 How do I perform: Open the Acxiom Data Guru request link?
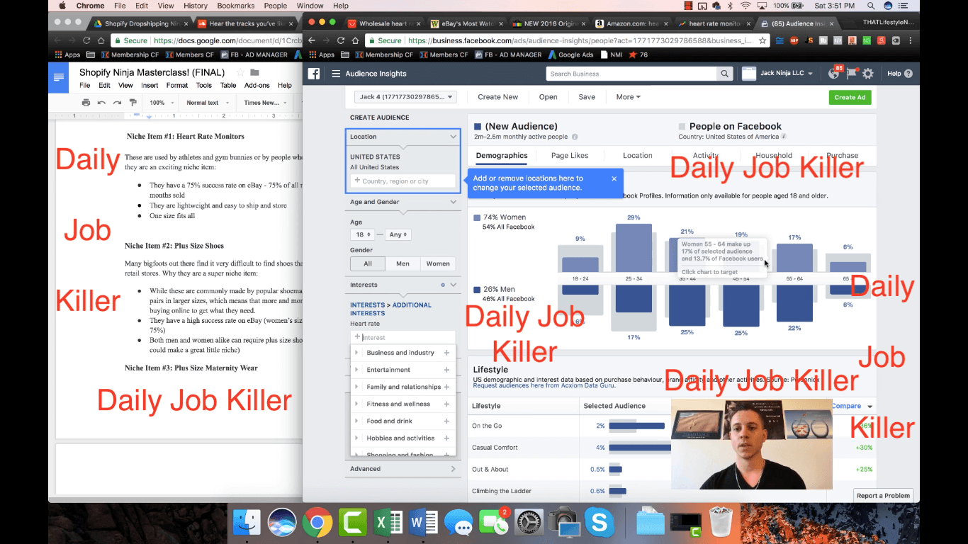tap(544, 385)
